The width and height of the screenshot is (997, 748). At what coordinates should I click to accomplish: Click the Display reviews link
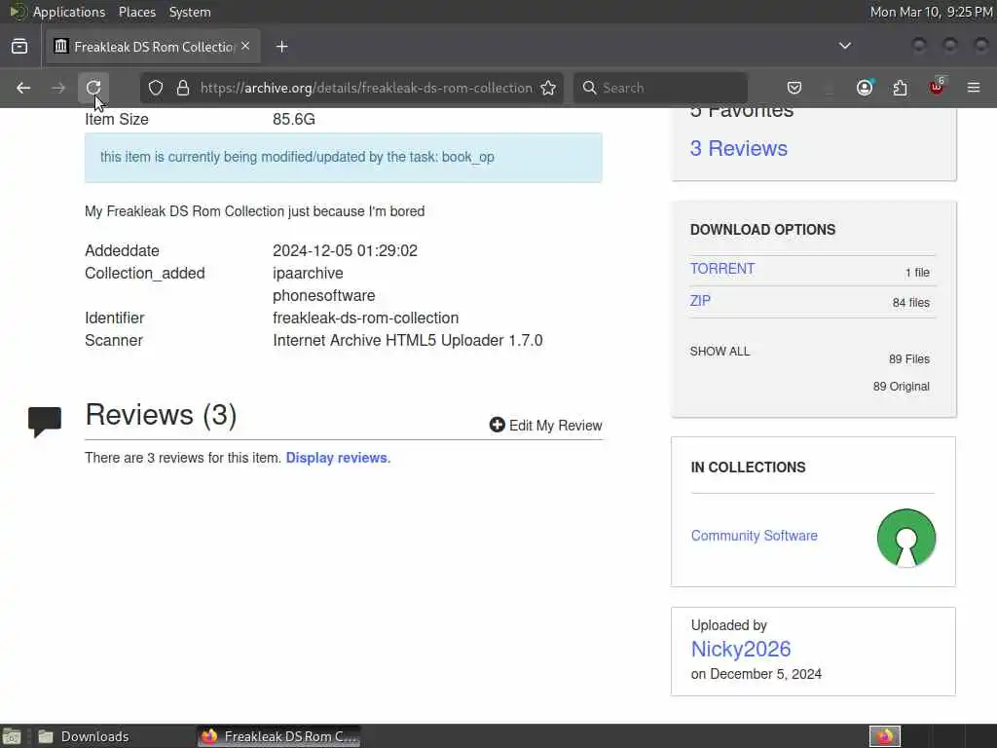click(x=338, y=458)
